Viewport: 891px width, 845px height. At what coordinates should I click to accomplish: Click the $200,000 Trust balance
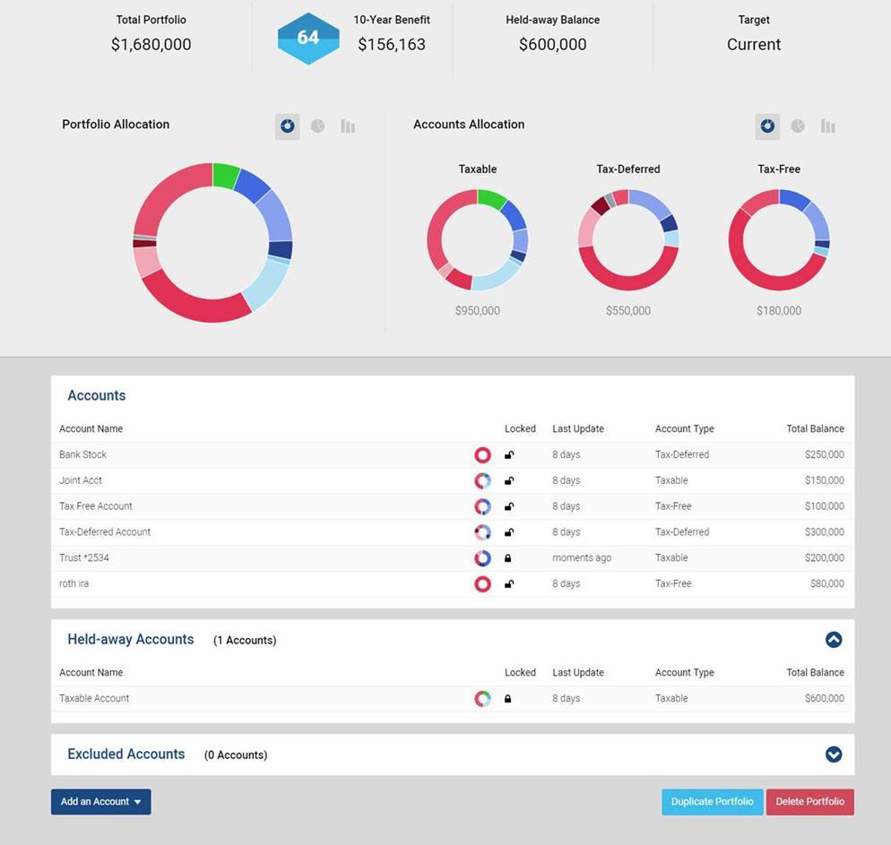click(825, 558)
